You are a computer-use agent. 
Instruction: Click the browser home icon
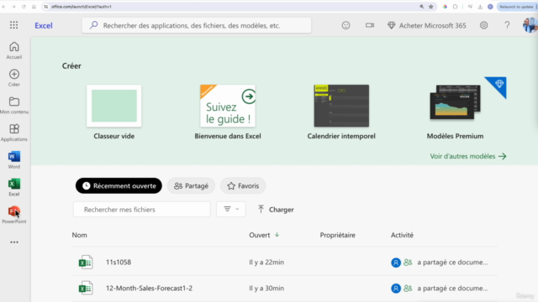coord(34,7)
